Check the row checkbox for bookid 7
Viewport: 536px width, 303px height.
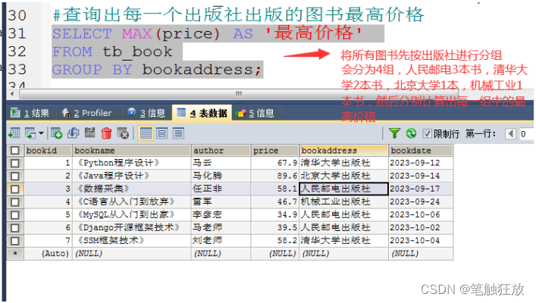[x=14, y=241]
